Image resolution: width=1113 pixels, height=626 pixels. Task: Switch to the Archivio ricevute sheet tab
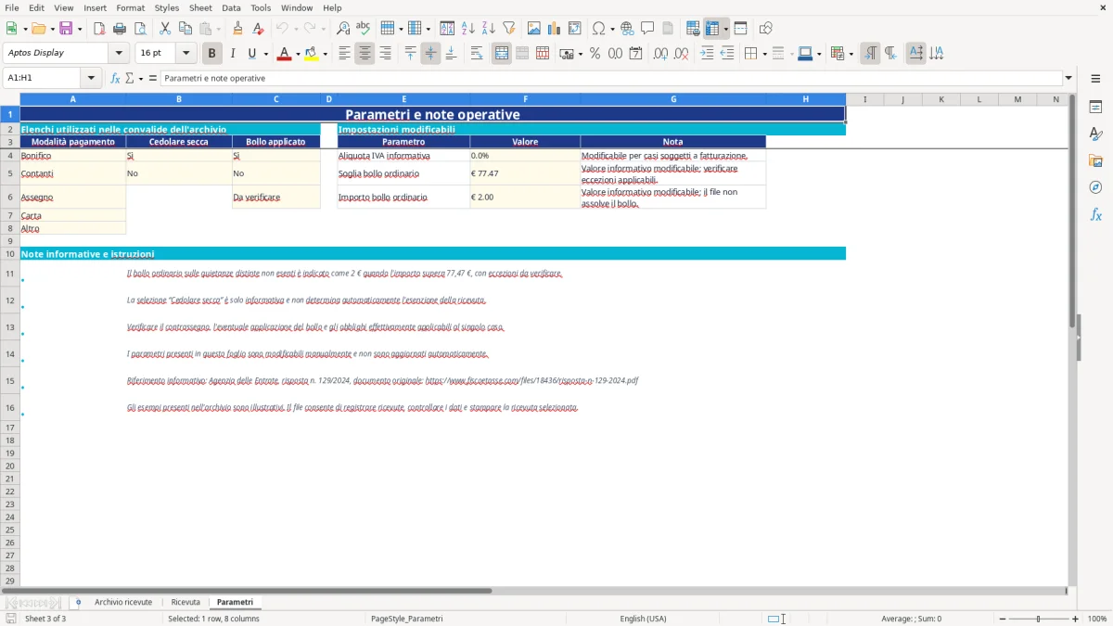(x=122, y=602)
